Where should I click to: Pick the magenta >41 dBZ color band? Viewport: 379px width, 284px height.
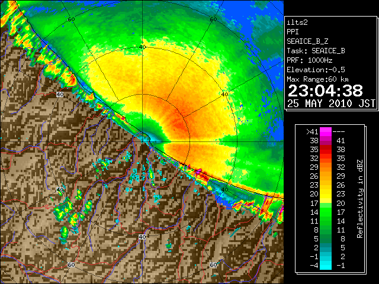click(x=326, y=132)
